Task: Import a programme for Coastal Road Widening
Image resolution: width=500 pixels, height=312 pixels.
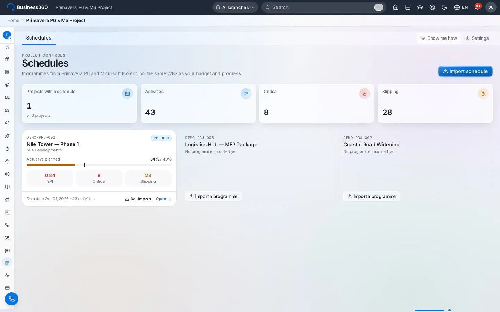Action: click(372, 196)
